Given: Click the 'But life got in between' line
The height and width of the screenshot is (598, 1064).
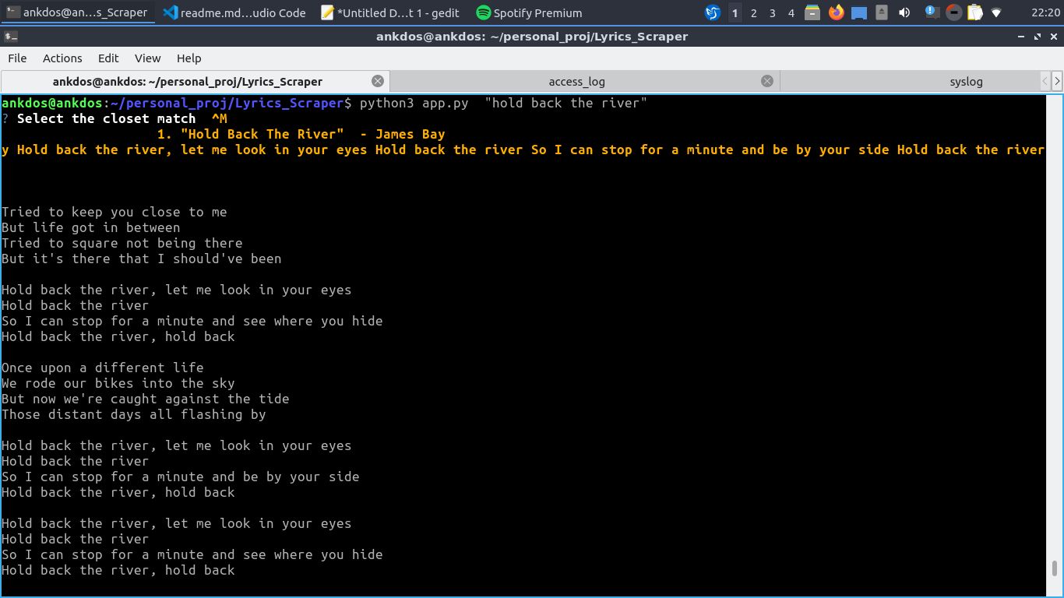Looking at the screenshot, I should 91,227.
